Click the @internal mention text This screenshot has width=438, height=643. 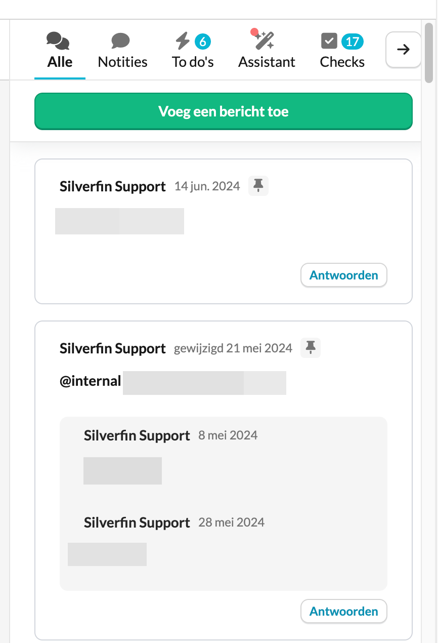click(x=91, y=381)
